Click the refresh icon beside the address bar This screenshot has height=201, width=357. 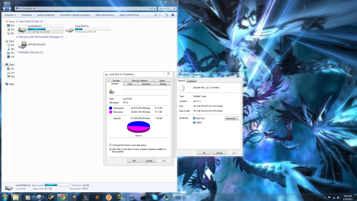(x=154, y=9)
